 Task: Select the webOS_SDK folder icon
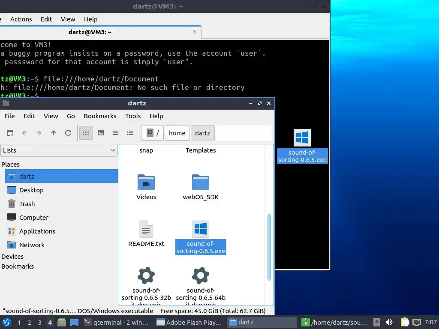(201, 182)
